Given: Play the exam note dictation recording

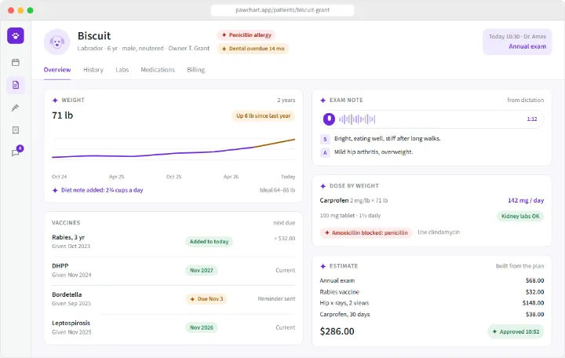Looking at the screenshot, I should coord(329,119).
